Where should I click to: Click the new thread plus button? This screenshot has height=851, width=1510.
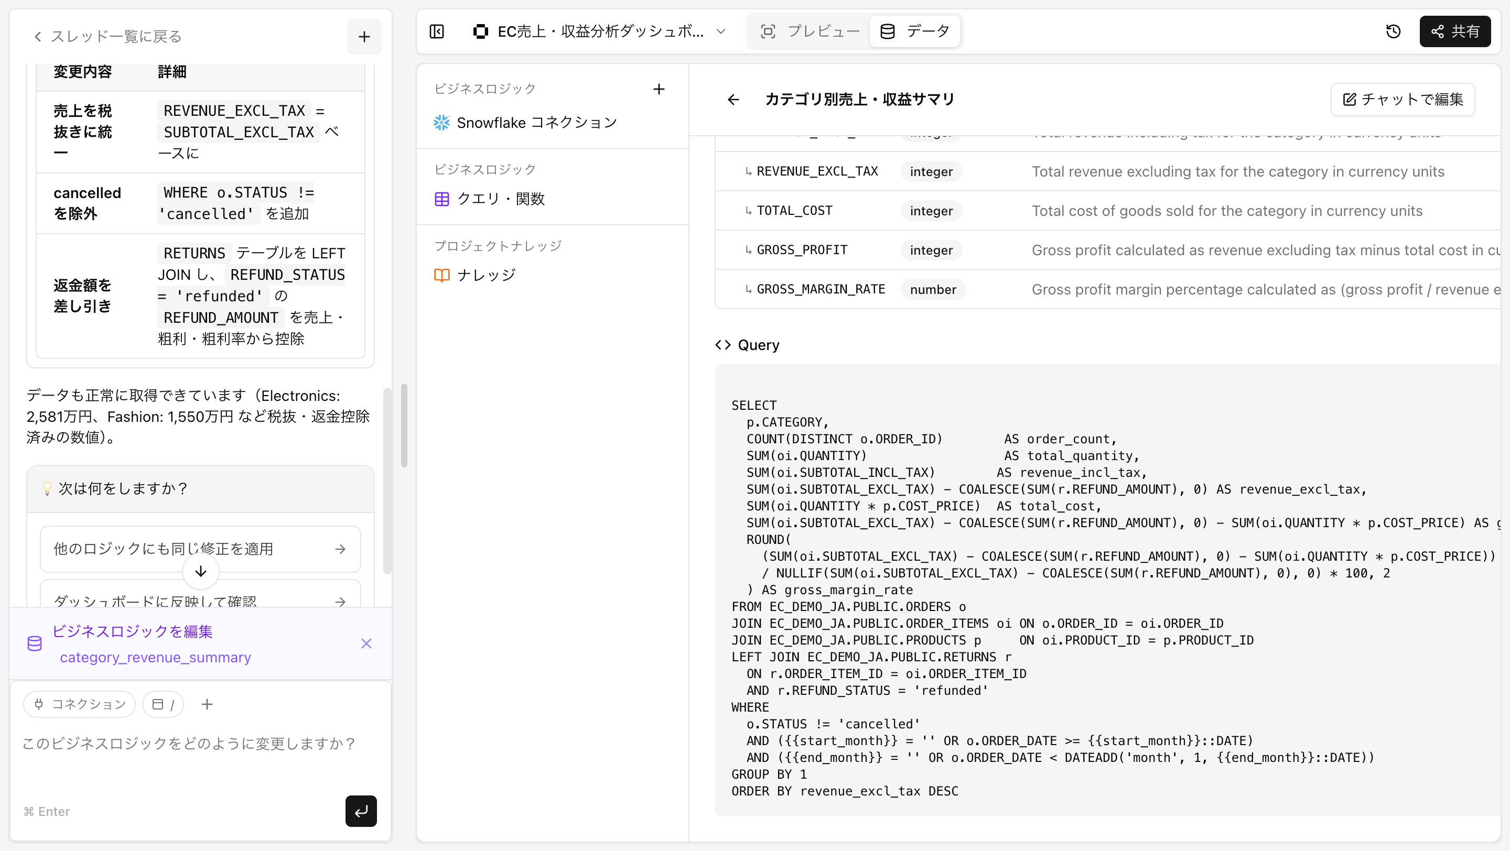[364, 36]
